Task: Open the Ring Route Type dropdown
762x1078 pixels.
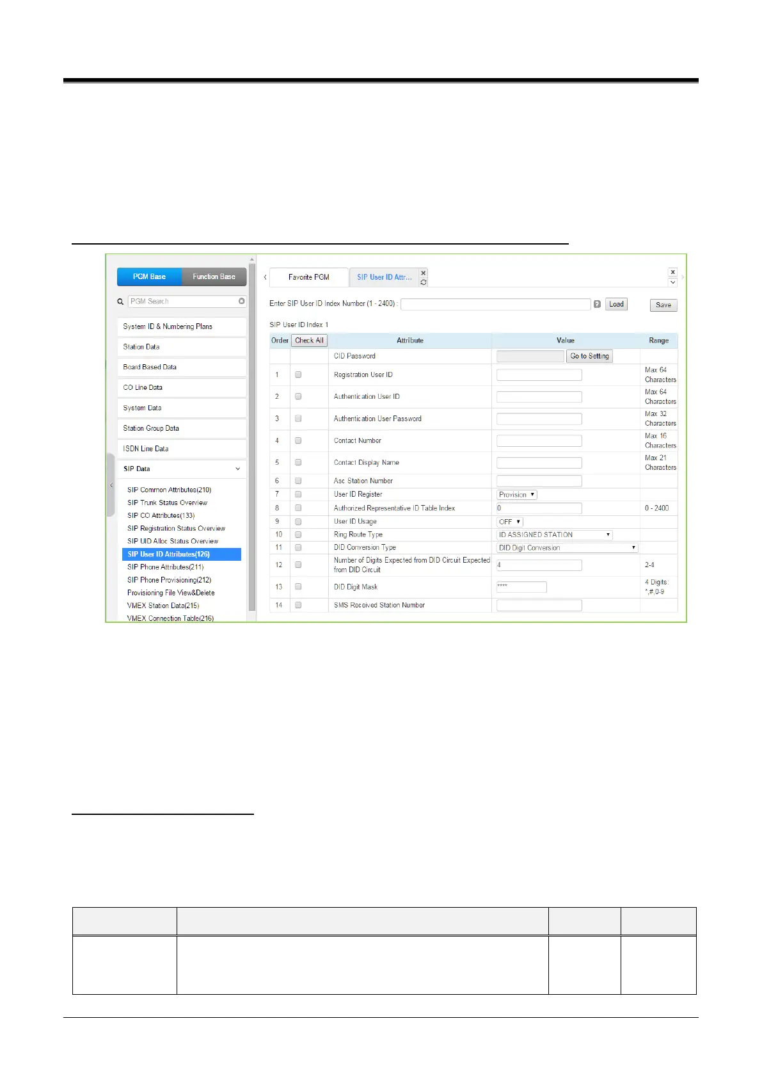Action: 555,535
